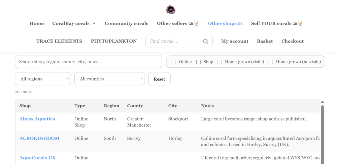
Task: Visit the ACROKINGDOM shop link
Action: point(39,138)
